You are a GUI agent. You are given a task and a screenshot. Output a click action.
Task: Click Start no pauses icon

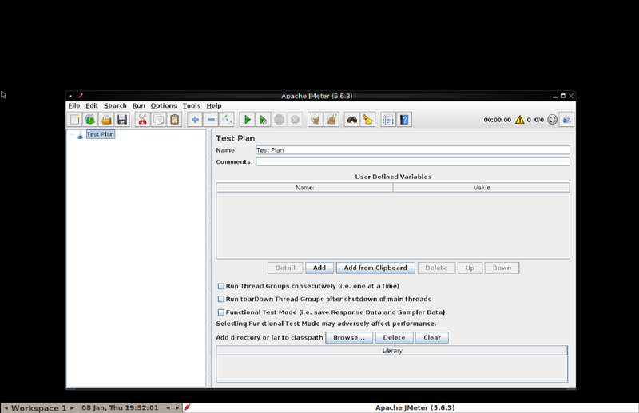(x=263, y=120)
